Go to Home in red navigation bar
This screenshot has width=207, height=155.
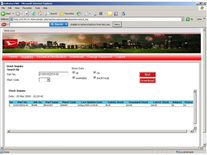(x=13, y=57)
